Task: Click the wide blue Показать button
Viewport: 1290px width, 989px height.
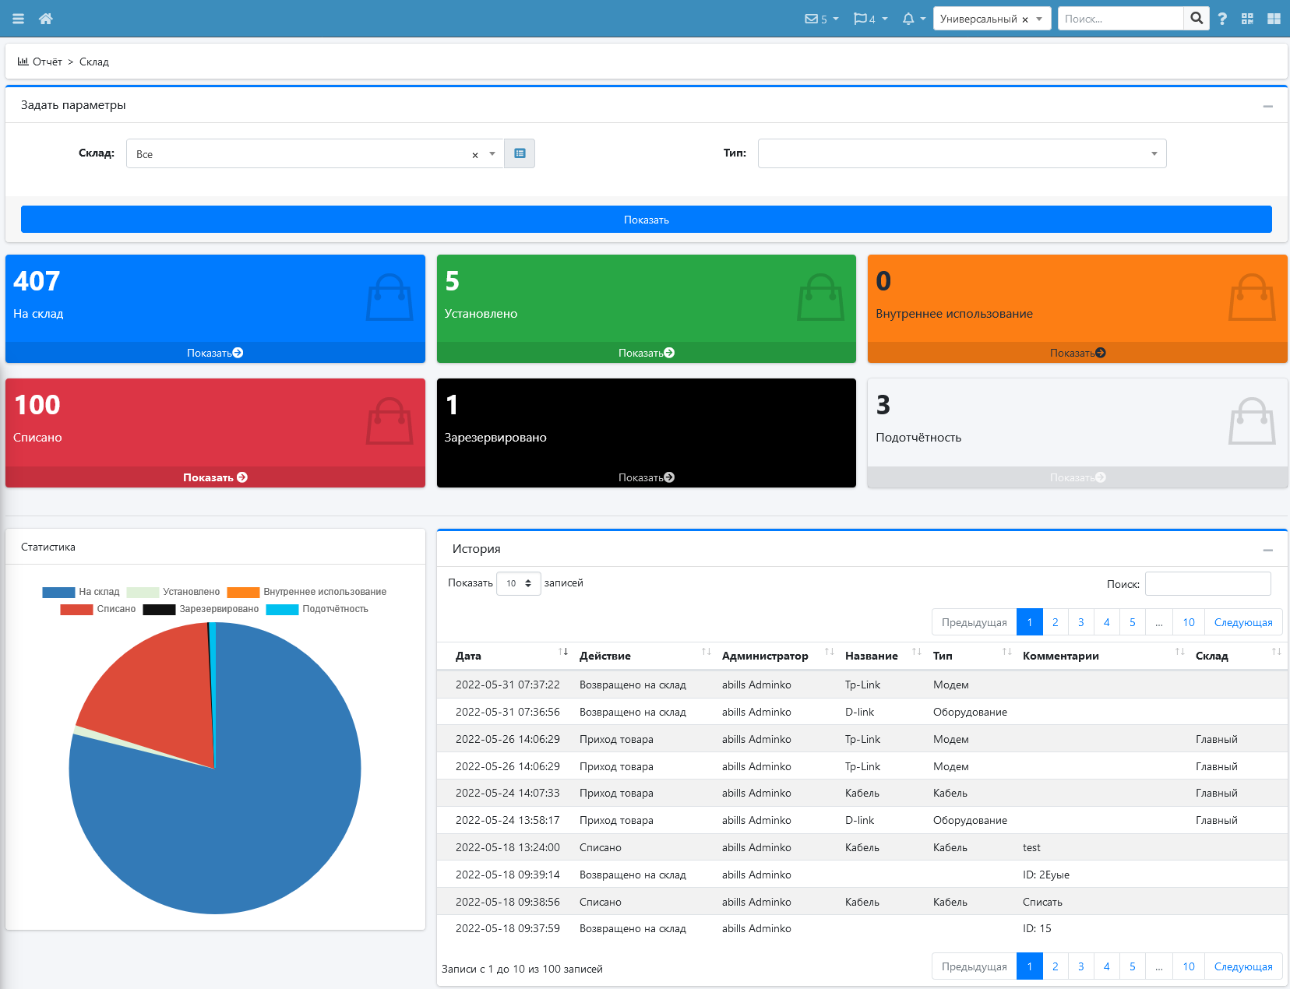Action: [646, 220]
